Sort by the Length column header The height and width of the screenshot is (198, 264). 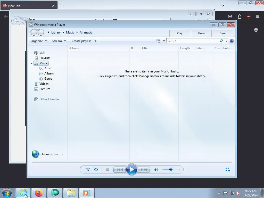tap(186, 48)
